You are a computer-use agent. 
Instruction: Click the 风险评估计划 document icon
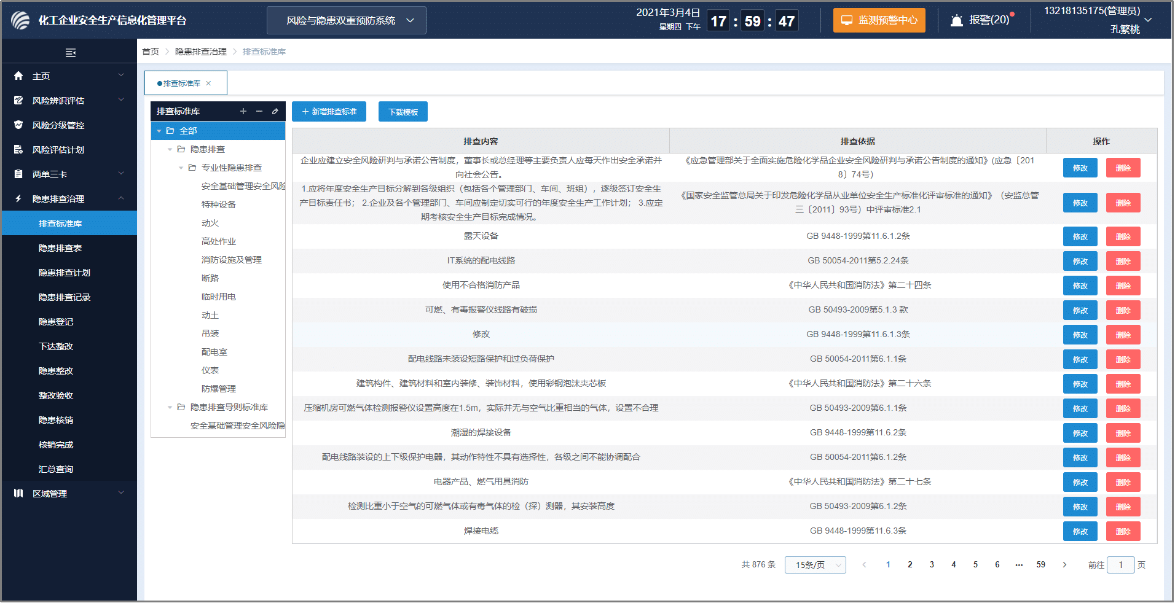point(18,149)
